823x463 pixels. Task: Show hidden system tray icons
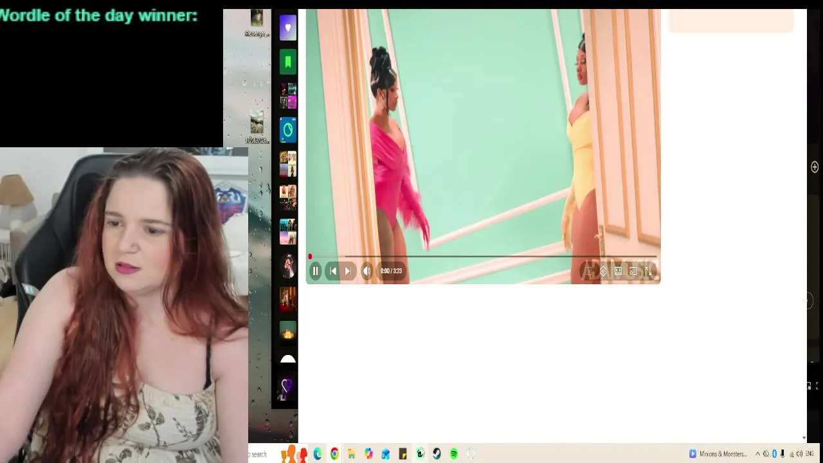point(757,455)
